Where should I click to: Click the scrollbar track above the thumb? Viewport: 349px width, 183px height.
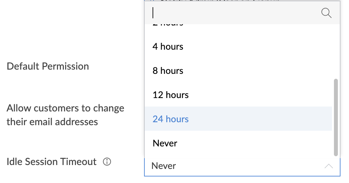(336, 52)
